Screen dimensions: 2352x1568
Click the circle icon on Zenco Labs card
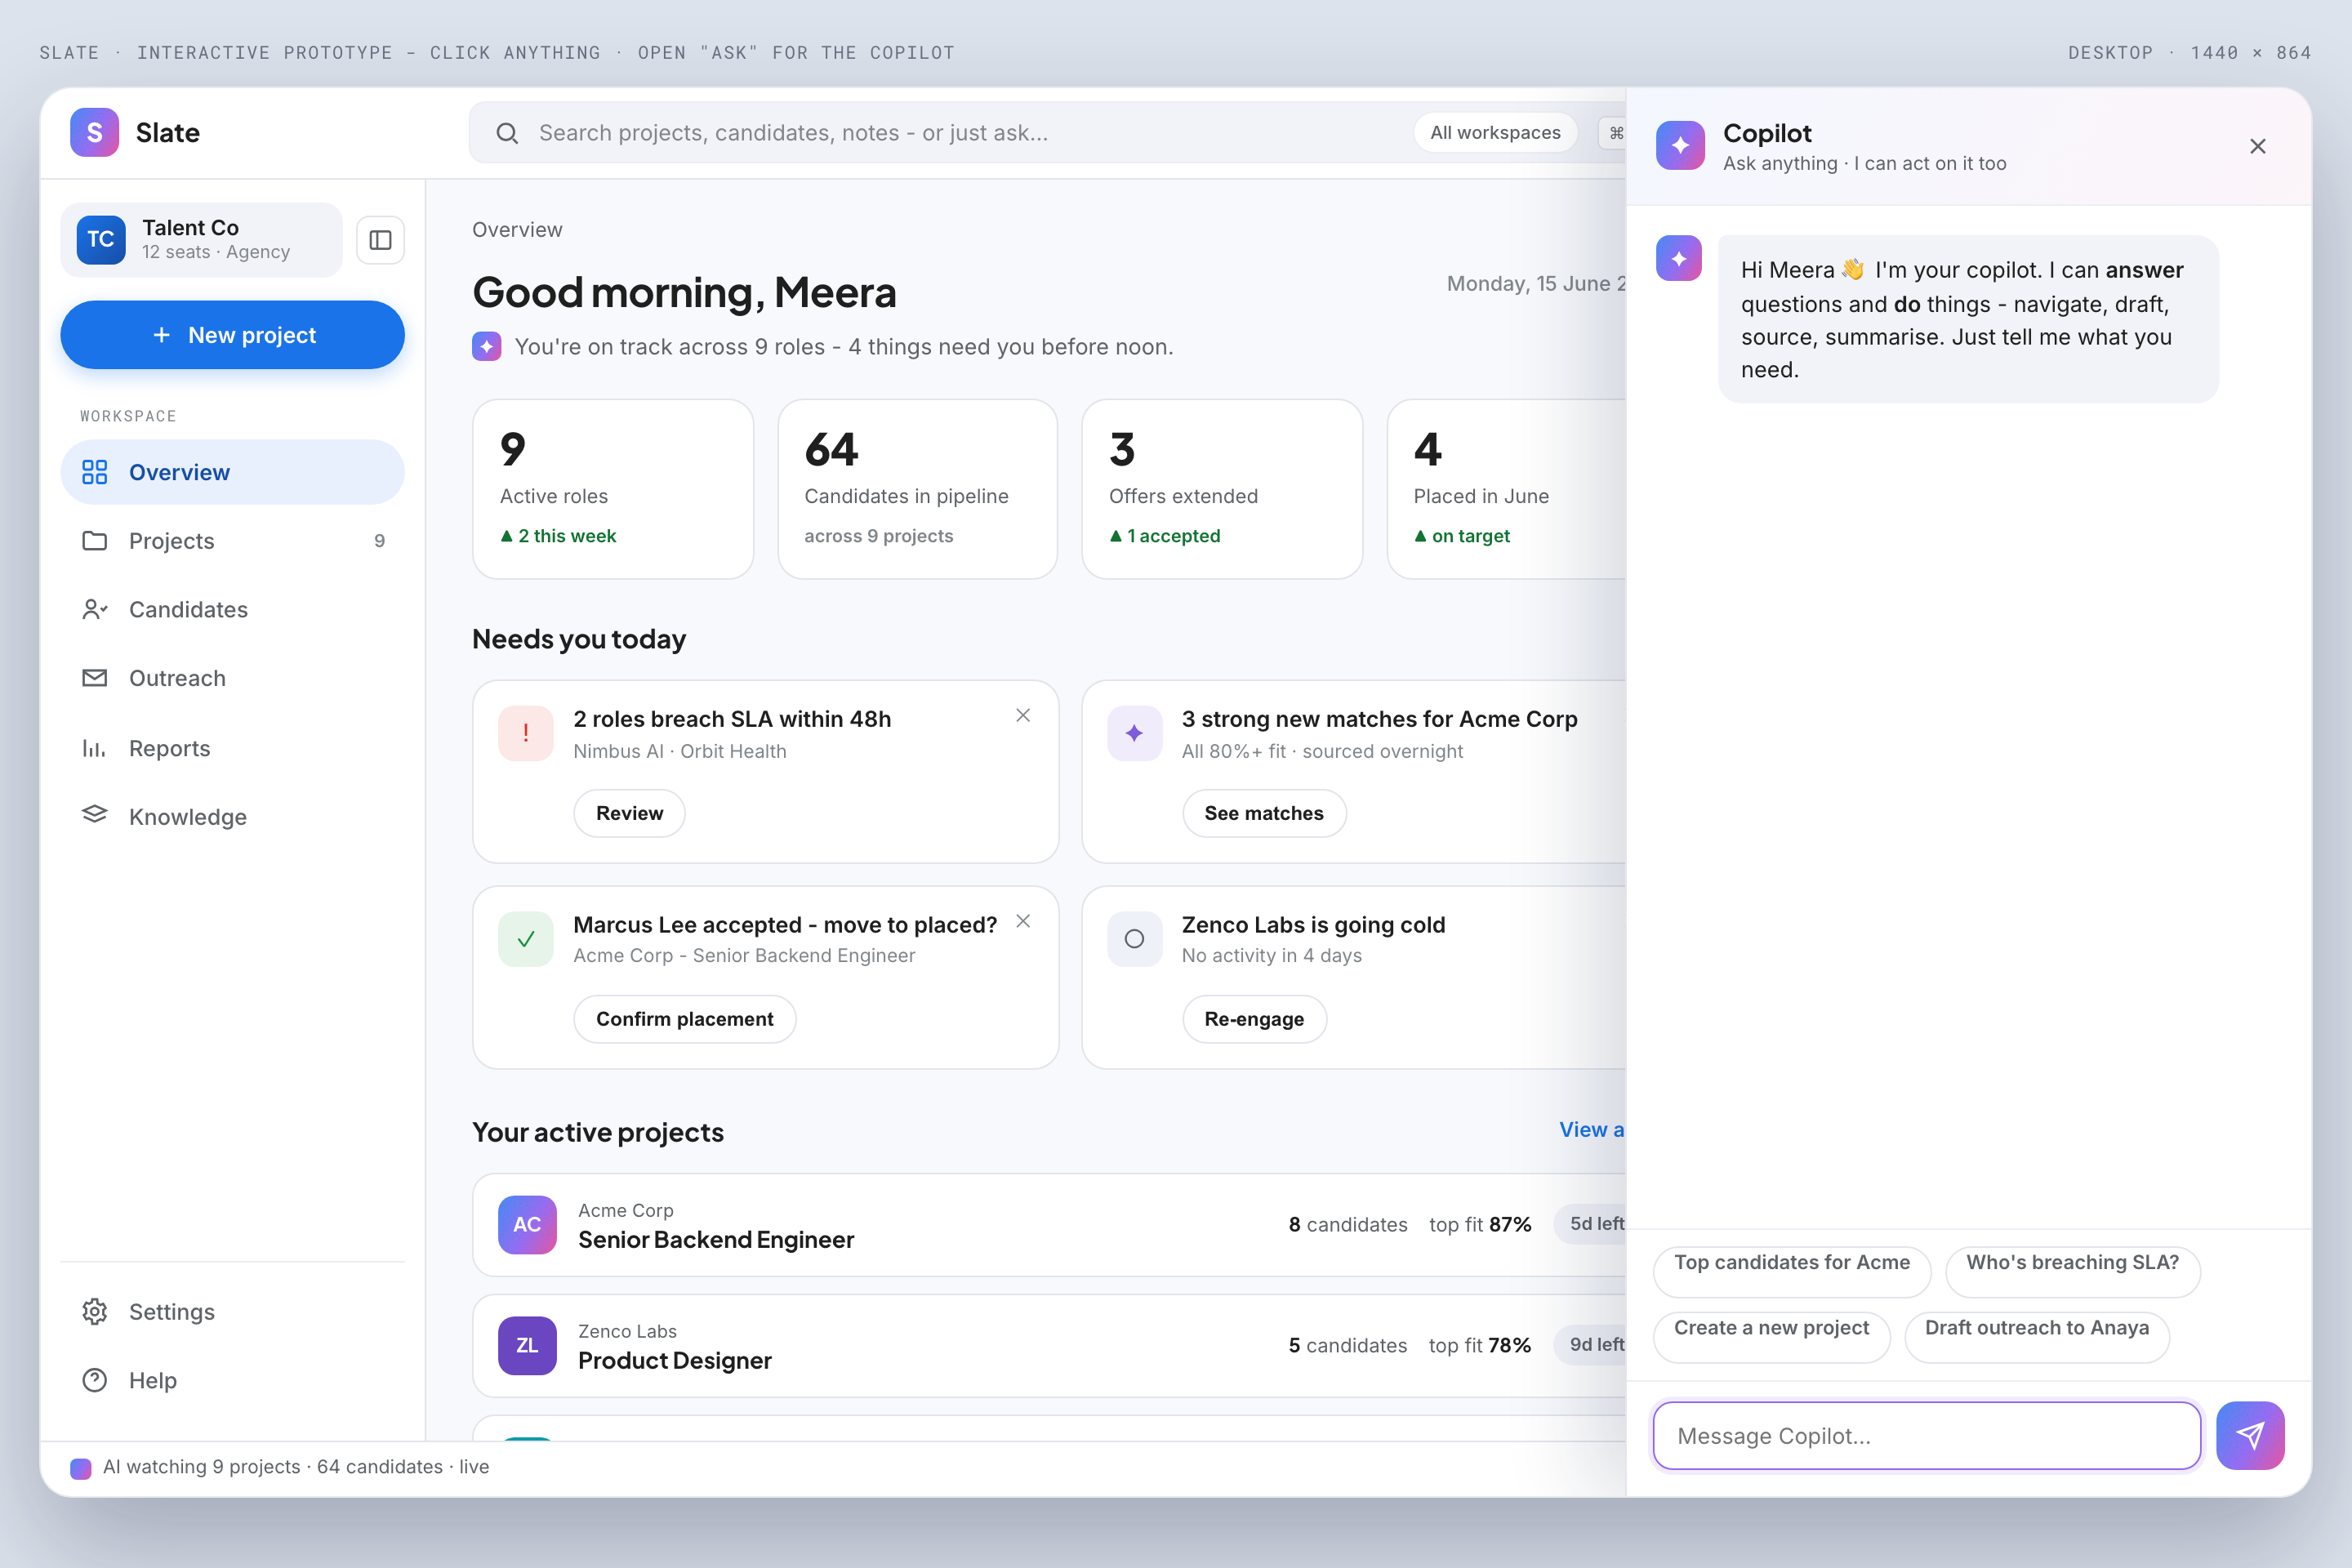tap(1134, 939)
